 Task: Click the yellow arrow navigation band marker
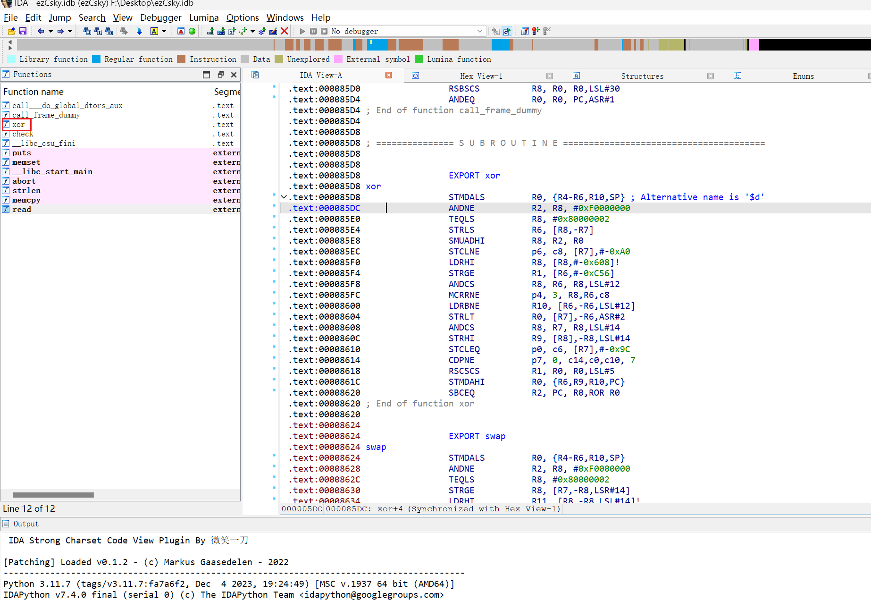pyautogui.click(x=370, y=42)
